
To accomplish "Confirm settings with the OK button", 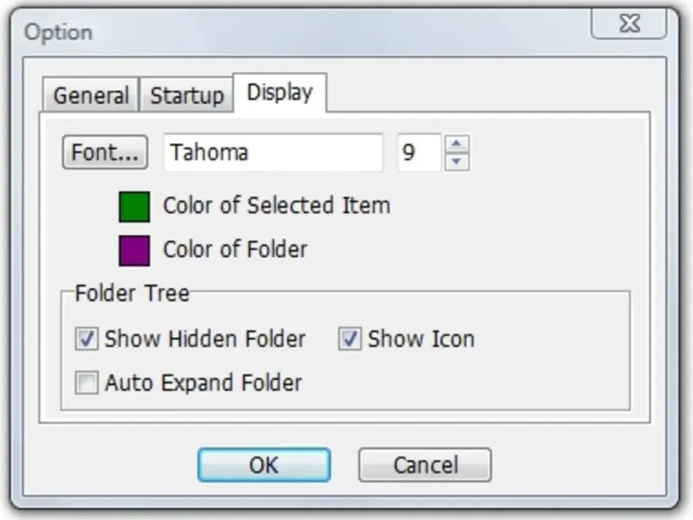I will 263,465.
